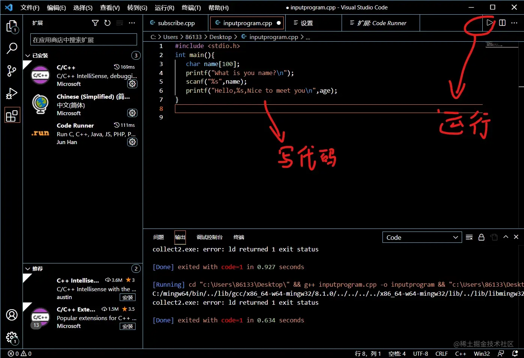Image resolution: width=524 pixels, height=358 pixels.
Task: Open the 转到(G) menu
Action: [x=137, y=8]
